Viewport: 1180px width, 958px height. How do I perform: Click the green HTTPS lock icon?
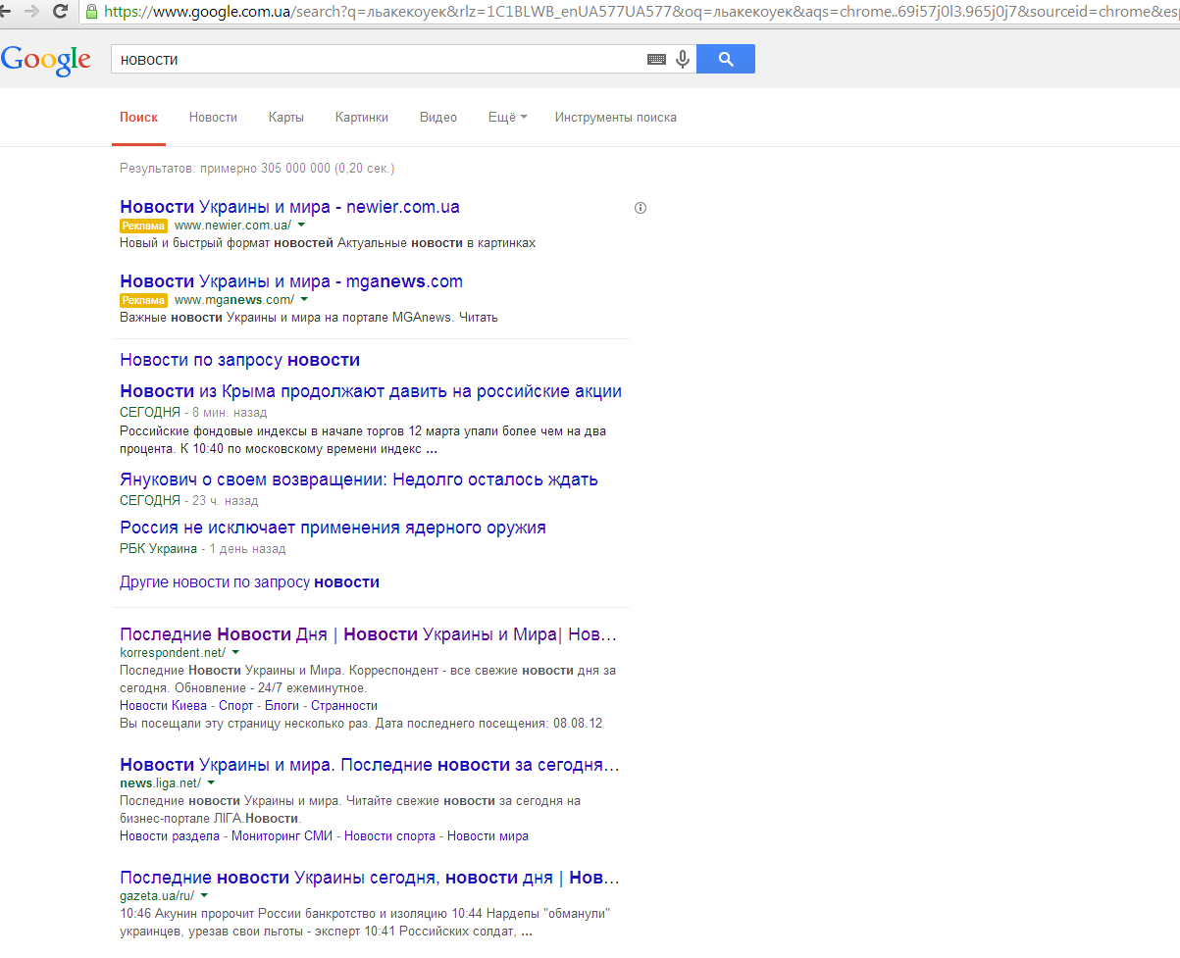tap(92, 12)
